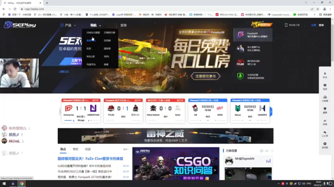This screenshot has height=187, width=334.
Task: Click 注册即可参与 banner button
Action: (x=205, y=76)
